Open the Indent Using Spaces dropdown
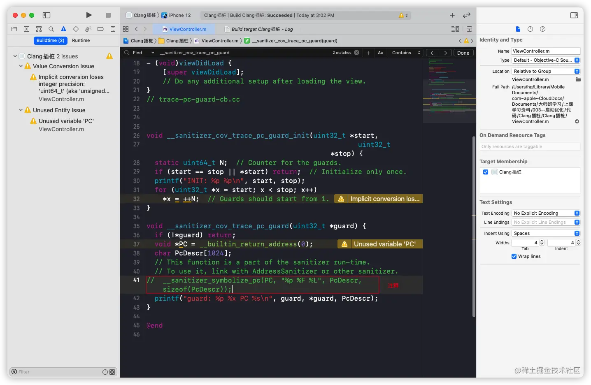591x385 pixels. tap(546, 233)
